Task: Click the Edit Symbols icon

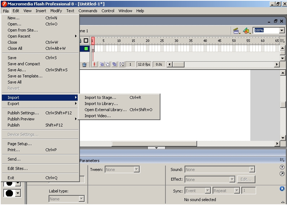Action: pos(247,31)
